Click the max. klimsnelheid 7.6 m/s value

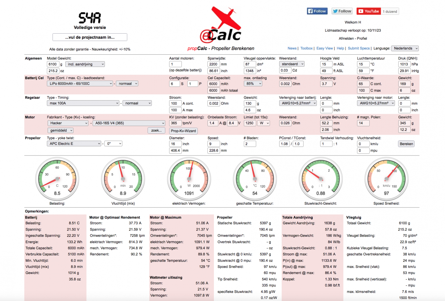pyautogui.click(x=408, y=292)
